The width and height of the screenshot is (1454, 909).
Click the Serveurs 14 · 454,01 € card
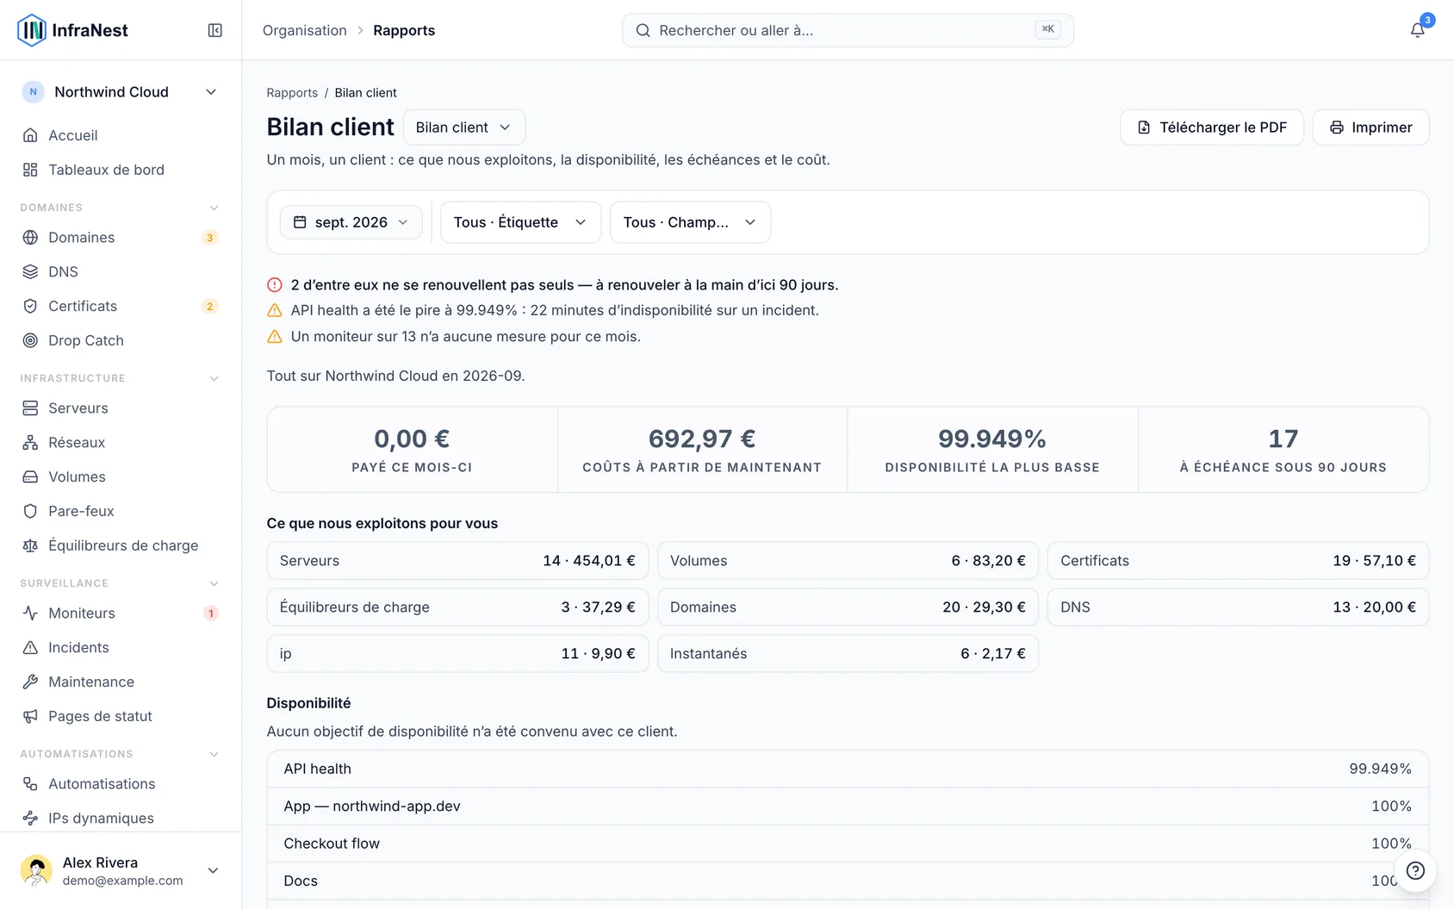pos(457,561)
